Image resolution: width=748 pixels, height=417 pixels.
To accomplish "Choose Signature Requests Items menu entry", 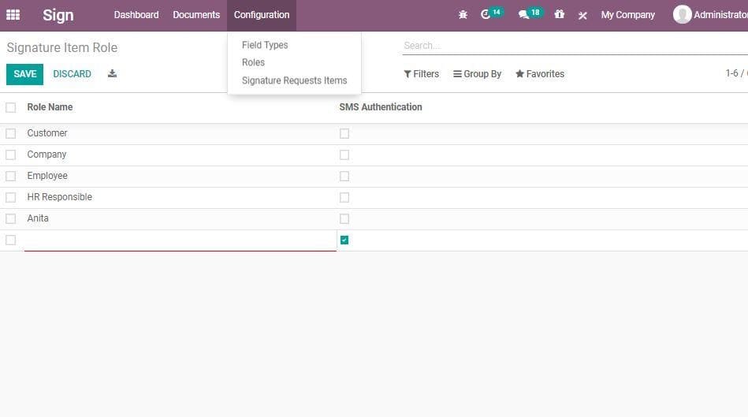I will (x=294, y=80).
